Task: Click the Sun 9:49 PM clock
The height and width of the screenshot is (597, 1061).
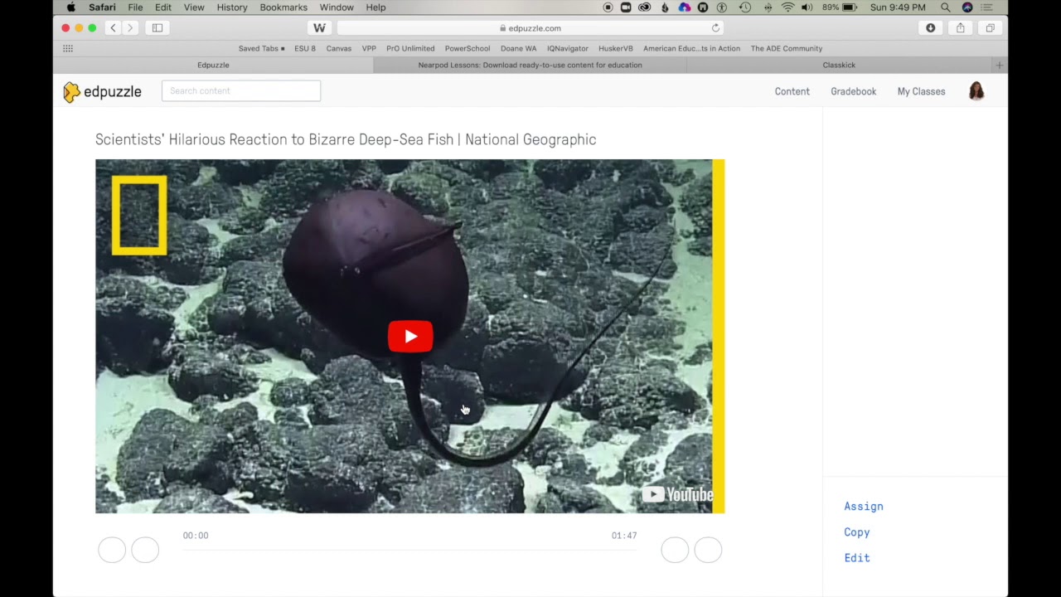Action: 898,7
